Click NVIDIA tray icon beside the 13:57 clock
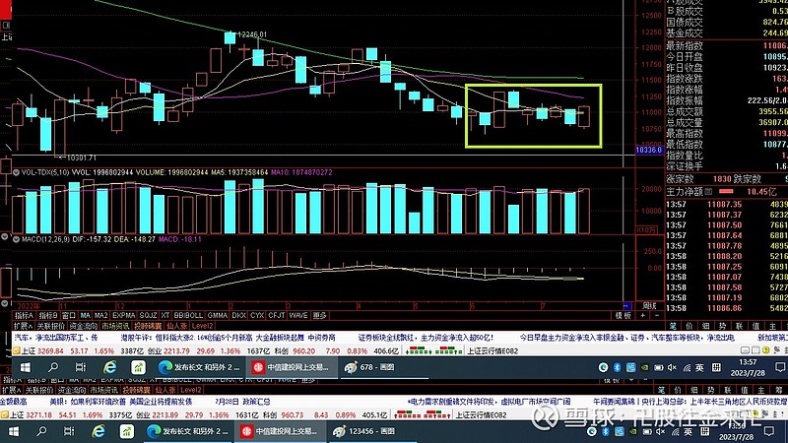Viewport: 788px width, 443px height. coord(645,367)
